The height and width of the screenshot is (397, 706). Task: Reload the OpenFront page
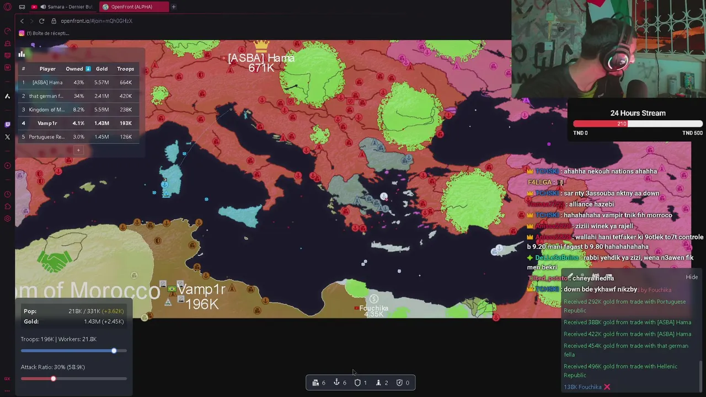point(41,21)
